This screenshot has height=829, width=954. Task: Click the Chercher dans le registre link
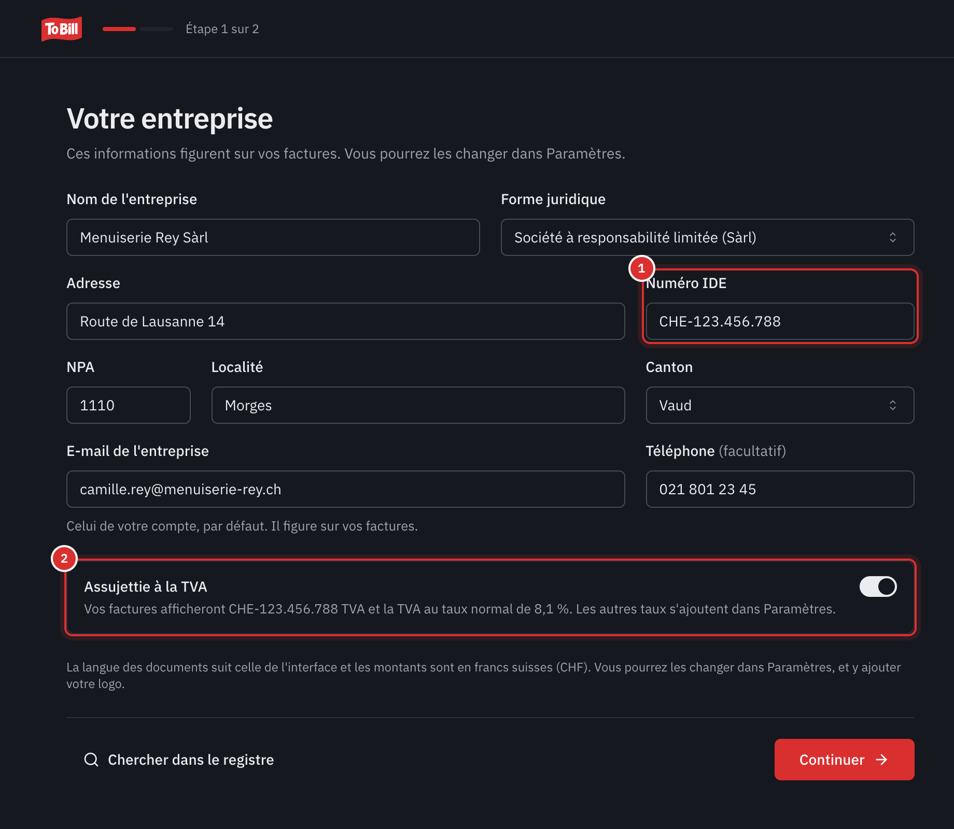coord(179,760)
